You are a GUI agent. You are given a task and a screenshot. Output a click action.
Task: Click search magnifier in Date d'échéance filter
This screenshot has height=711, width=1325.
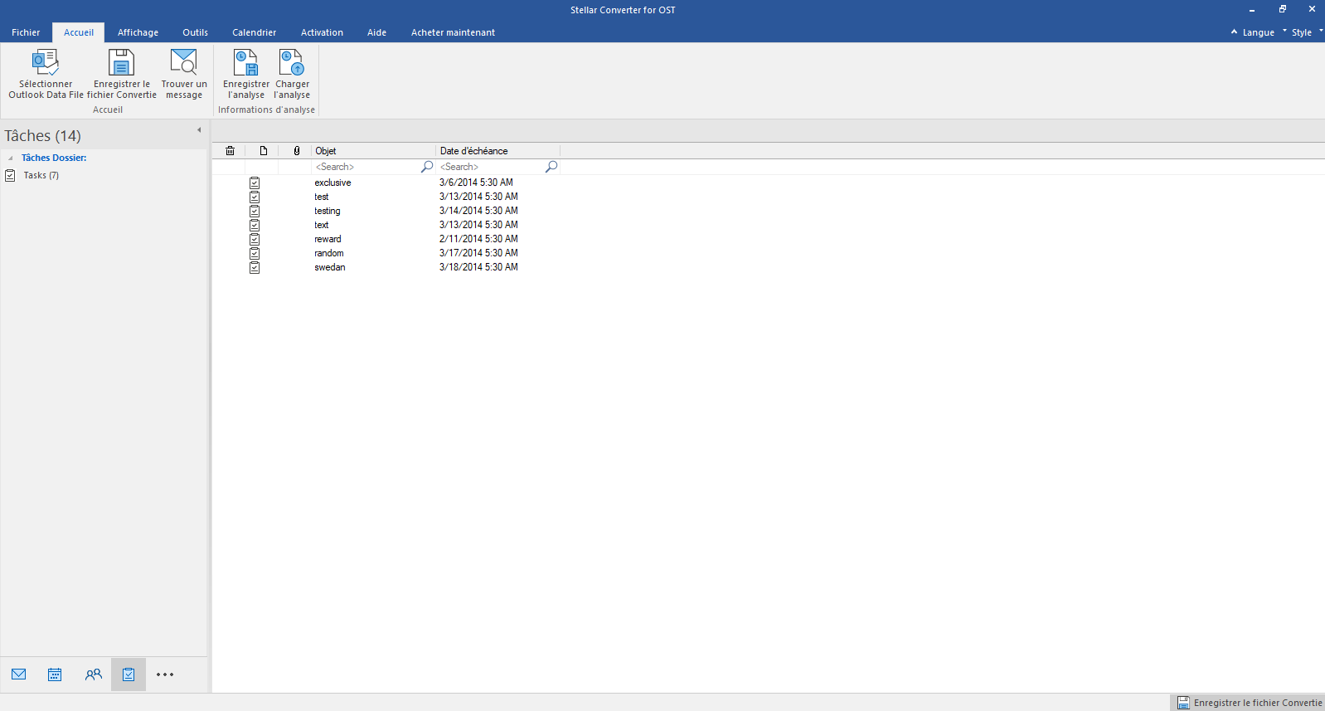tap(551, 167)
